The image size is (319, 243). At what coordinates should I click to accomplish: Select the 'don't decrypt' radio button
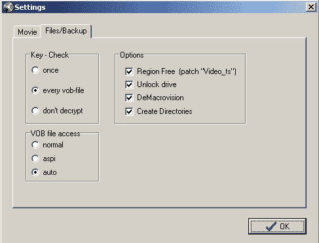point(35,111)
